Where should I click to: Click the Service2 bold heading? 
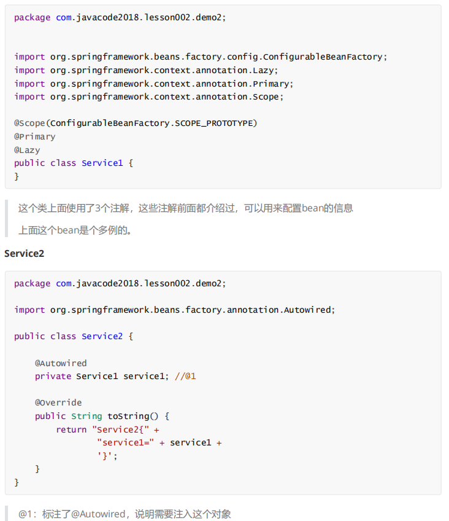pos(25,253)
